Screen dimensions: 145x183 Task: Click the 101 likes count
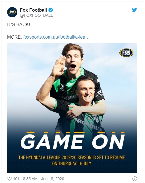(16, 179)
